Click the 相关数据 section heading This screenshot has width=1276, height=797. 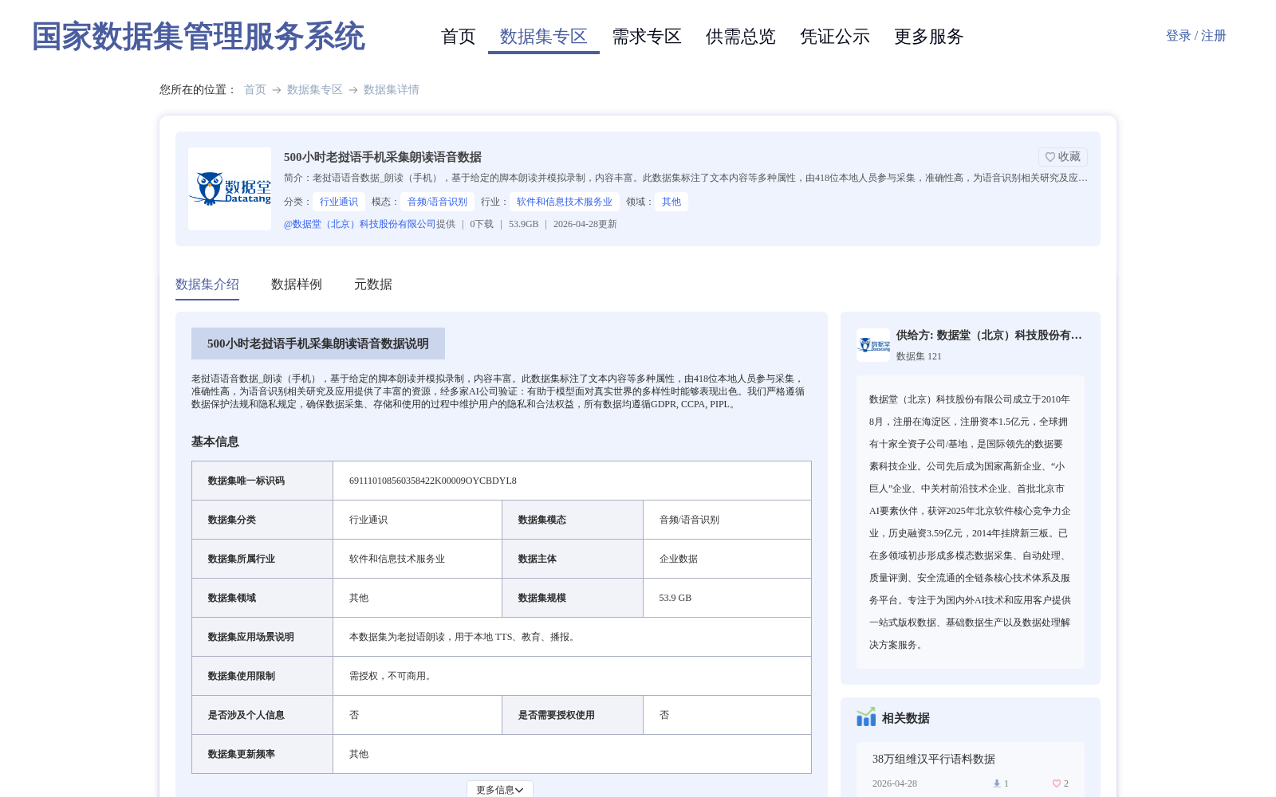tap(906, 718)
